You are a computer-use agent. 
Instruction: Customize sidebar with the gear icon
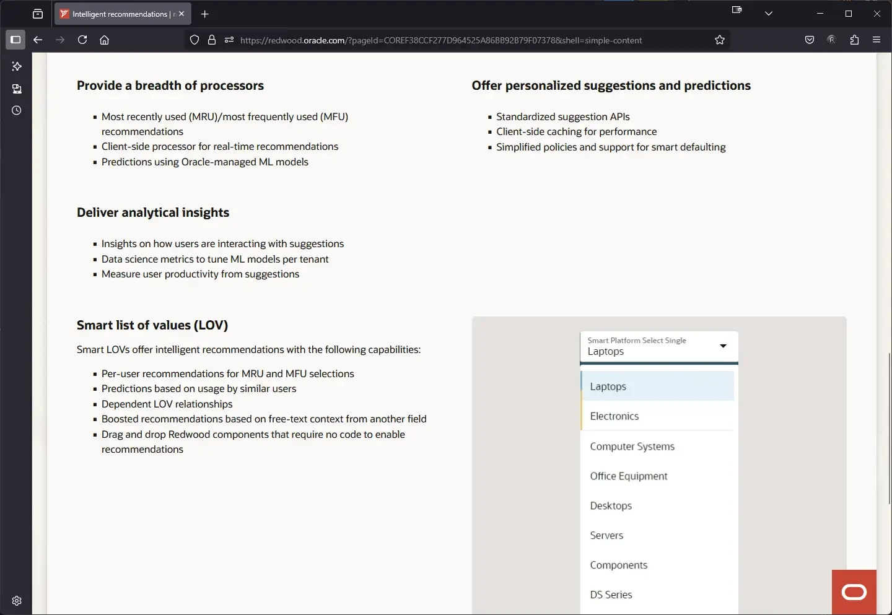point(17,601)
